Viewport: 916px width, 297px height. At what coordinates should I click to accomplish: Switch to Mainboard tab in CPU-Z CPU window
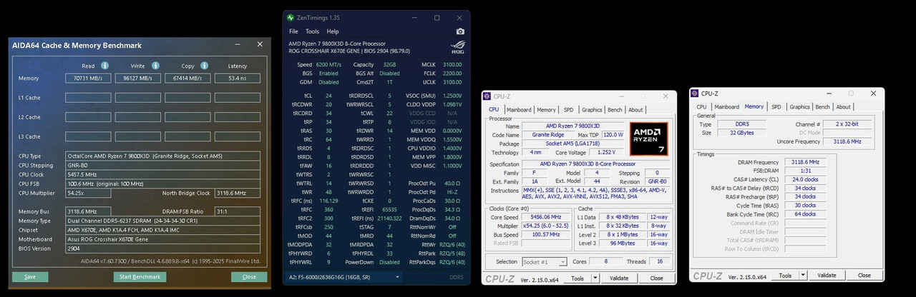coord(520,110)
